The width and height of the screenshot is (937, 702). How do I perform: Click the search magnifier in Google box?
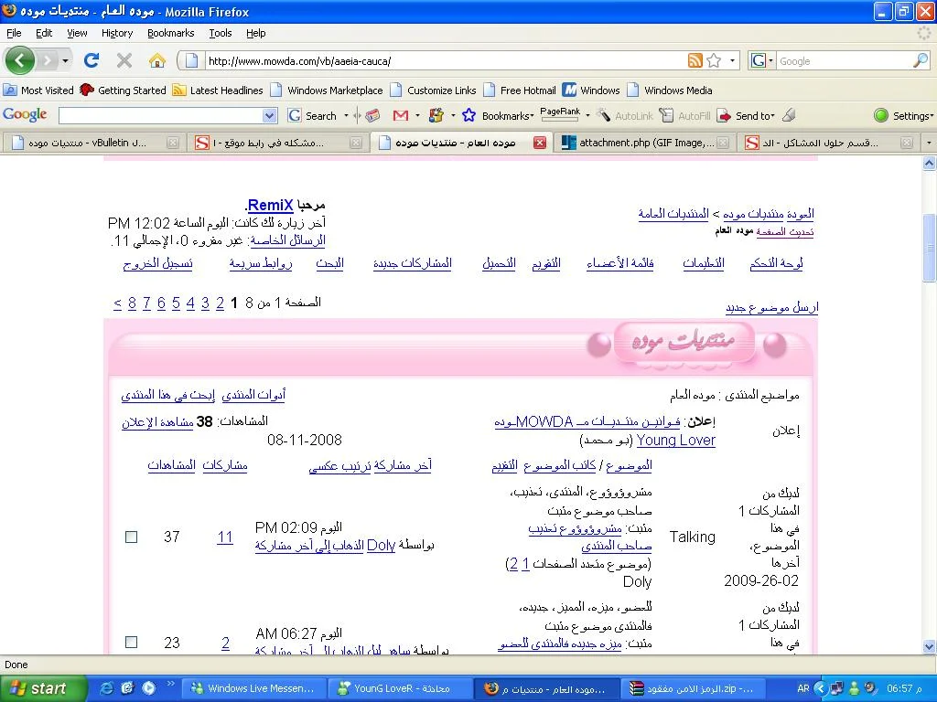(920, 61)
